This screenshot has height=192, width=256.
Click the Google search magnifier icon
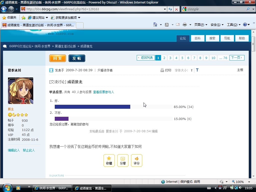point(248,9)
